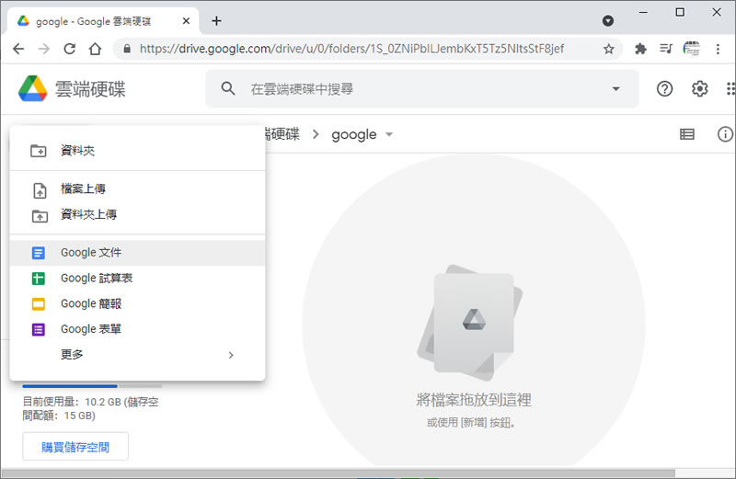Close the google Drive browser tab
The height and width of the screenshot is (479, 736).
[187, 20]
